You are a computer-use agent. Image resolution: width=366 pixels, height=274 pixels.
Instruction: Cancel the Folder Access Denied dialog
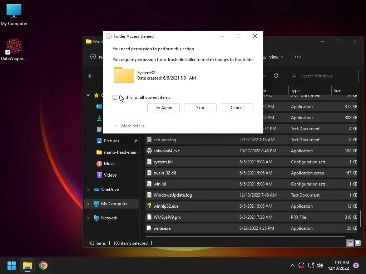[x=237, y=108]
